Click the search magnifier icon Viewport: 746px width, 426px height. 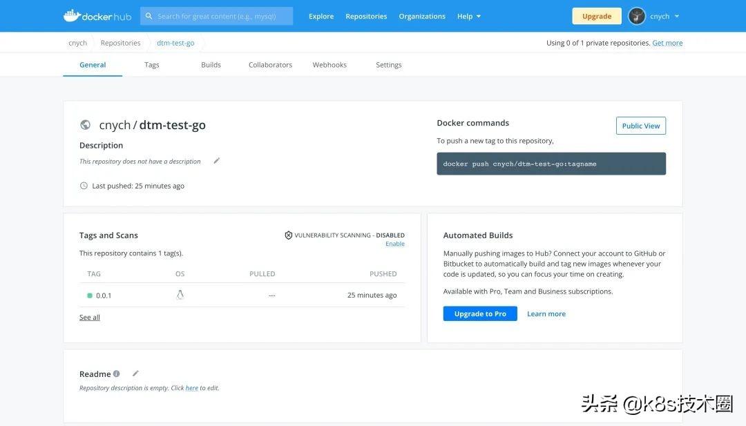click(149, 16)
